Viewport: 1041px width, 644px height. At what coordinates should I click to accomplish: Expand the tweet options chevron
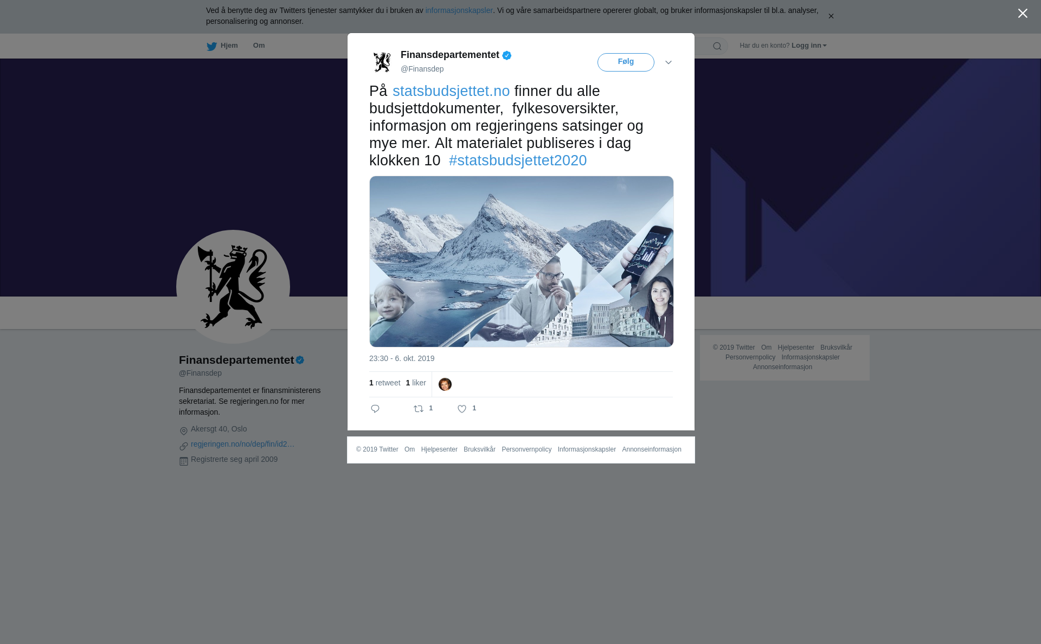(x=669, y=62)
